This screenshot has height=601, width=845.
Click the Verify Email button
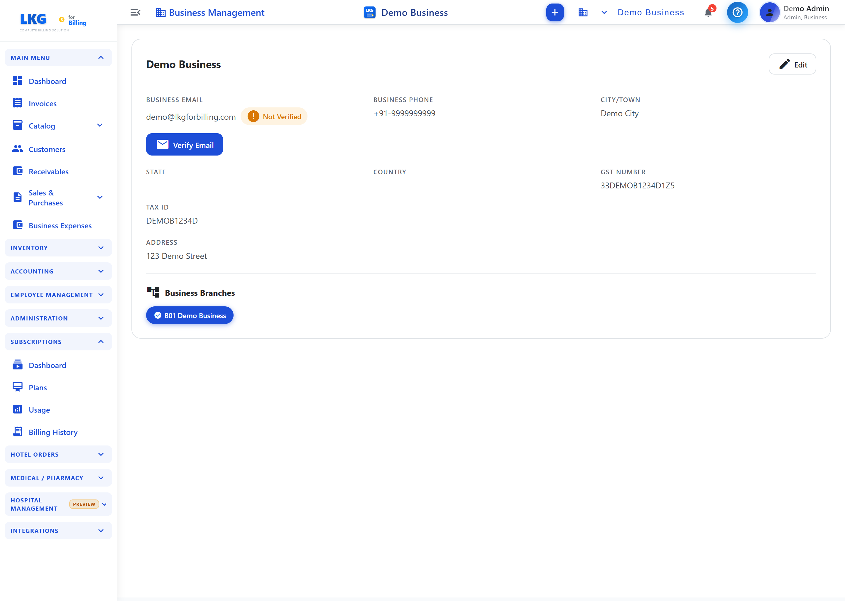pyautogui.click(x=184, y=144)
